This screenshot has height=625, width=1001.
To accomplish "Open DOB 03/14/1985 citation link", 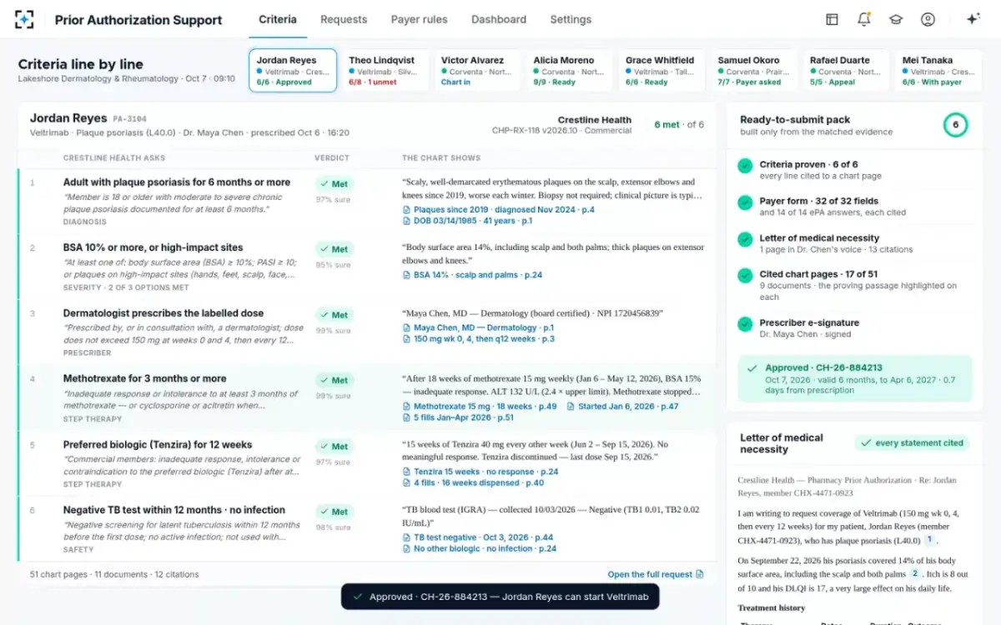I will (x=467, y=221).
